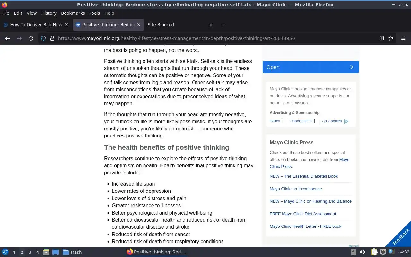Open the Tools menu
Image resolution: width=411 pixels, height=257 pixels.
[x=95, y=13]
